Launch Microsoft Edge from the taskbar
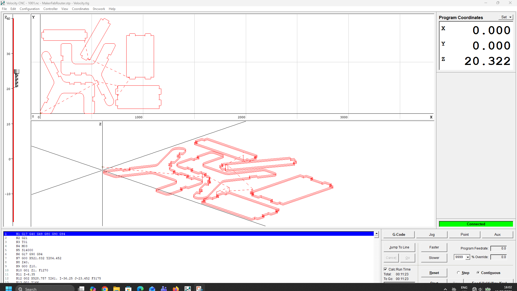The width and height of the screenshot is (517, 291). coord(140,289)
